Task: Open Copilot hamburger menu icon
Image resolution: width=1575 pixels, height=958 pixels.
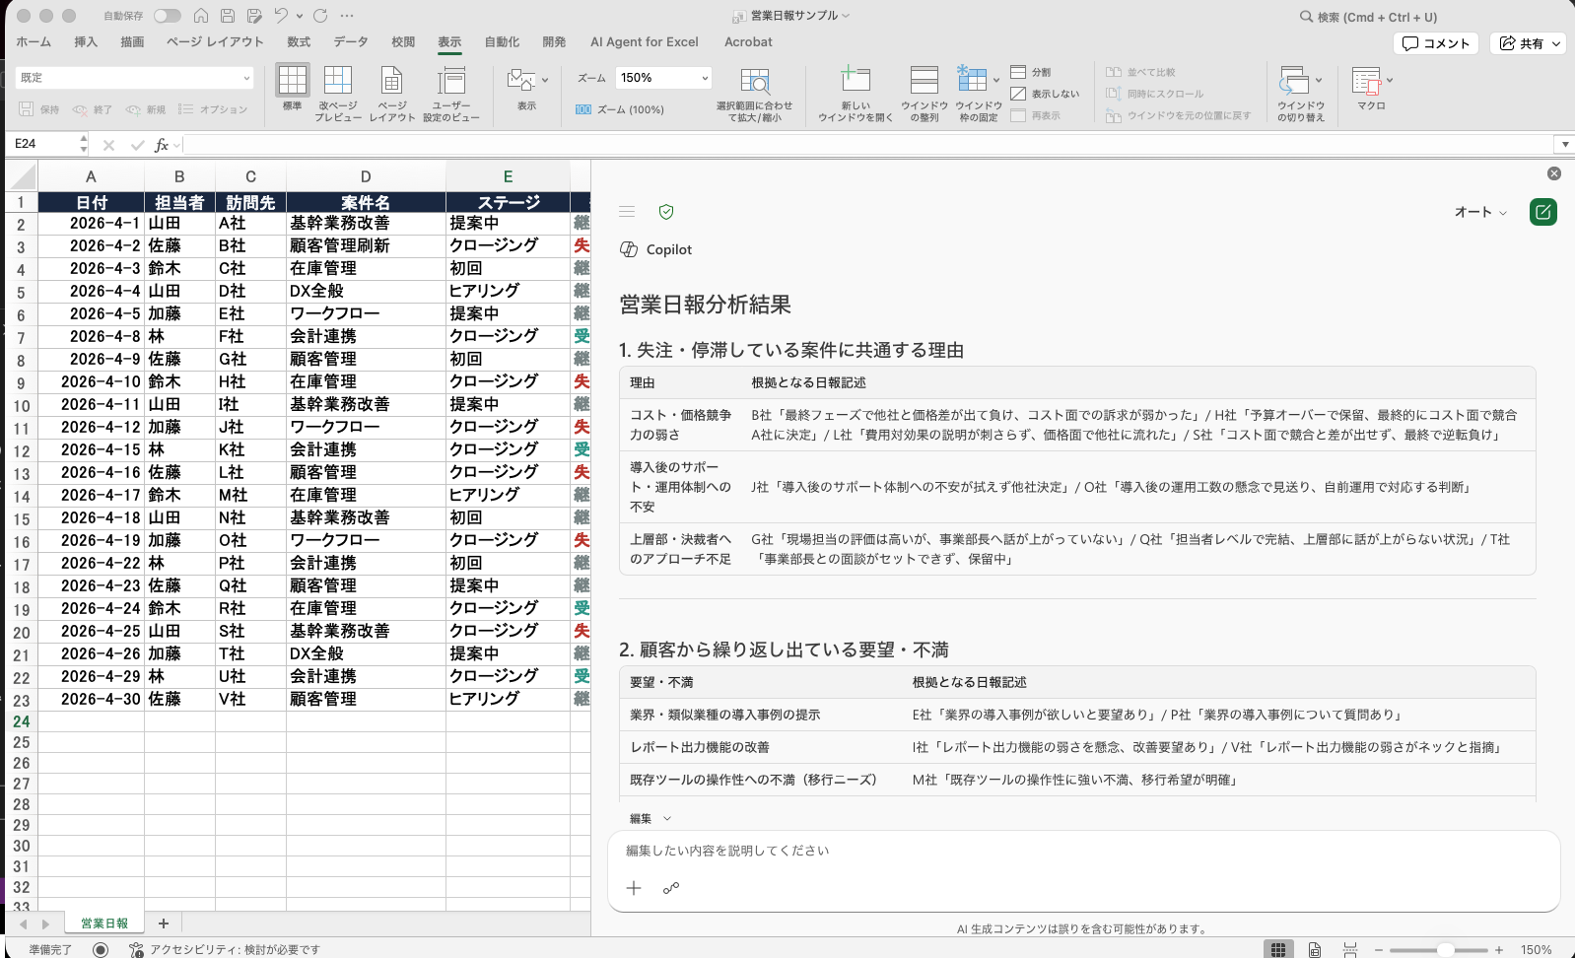Action: (627, 212)
